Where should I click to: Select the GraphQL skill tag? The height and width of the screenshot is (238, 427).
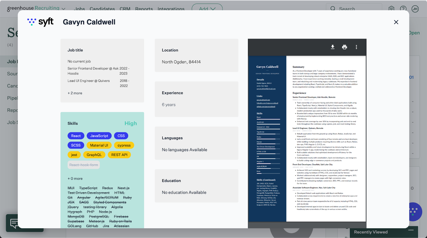94,155
